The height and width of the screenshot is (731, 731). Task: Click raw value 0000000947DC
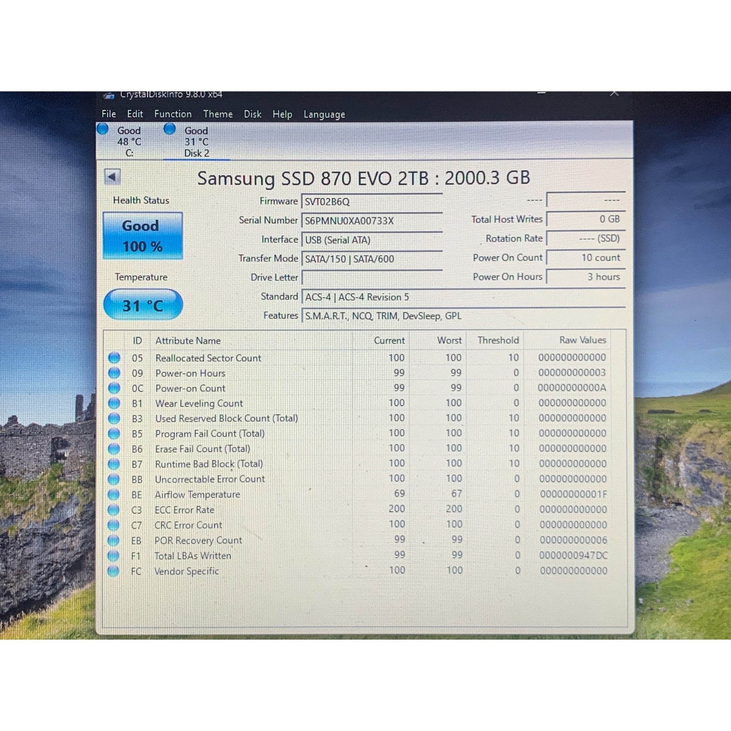(x=573, y=555)
